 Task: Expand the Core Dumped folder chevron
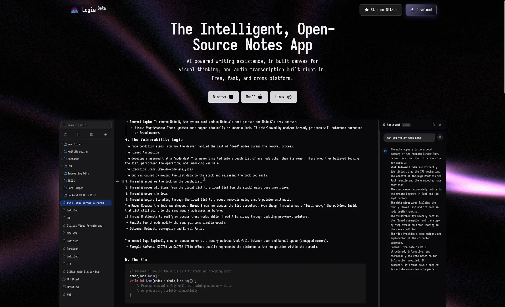pos(62,188)
